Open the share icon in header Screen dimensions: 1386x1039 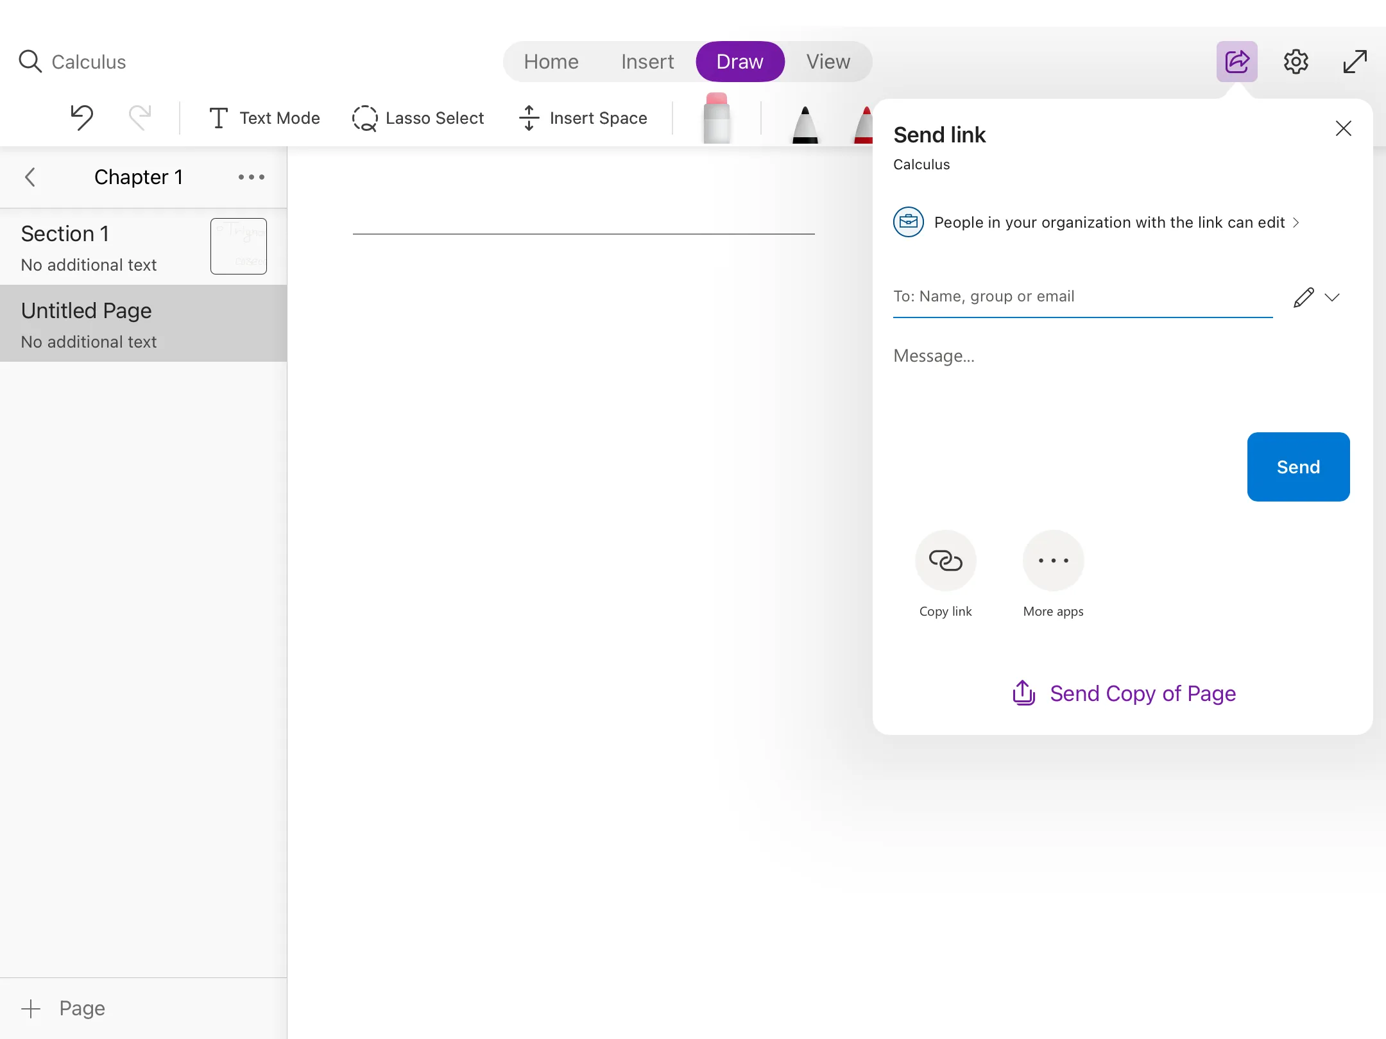coord(1236,62)
